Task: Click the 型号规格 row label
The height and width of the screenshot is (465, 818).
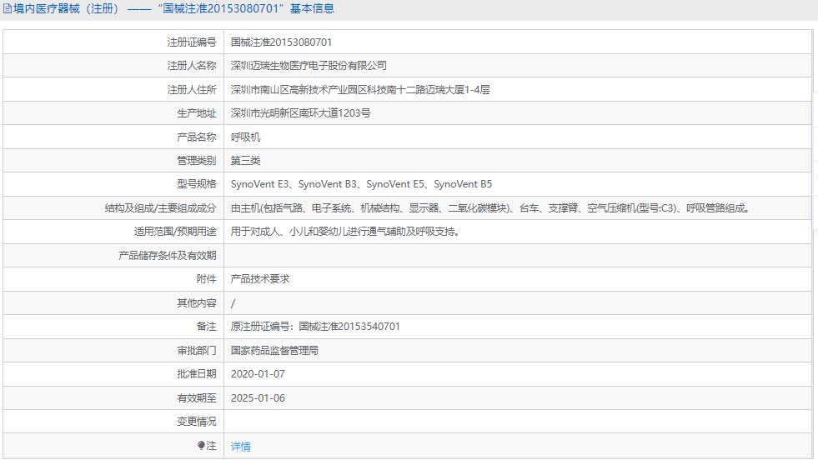Action: (x=196, y=184)
